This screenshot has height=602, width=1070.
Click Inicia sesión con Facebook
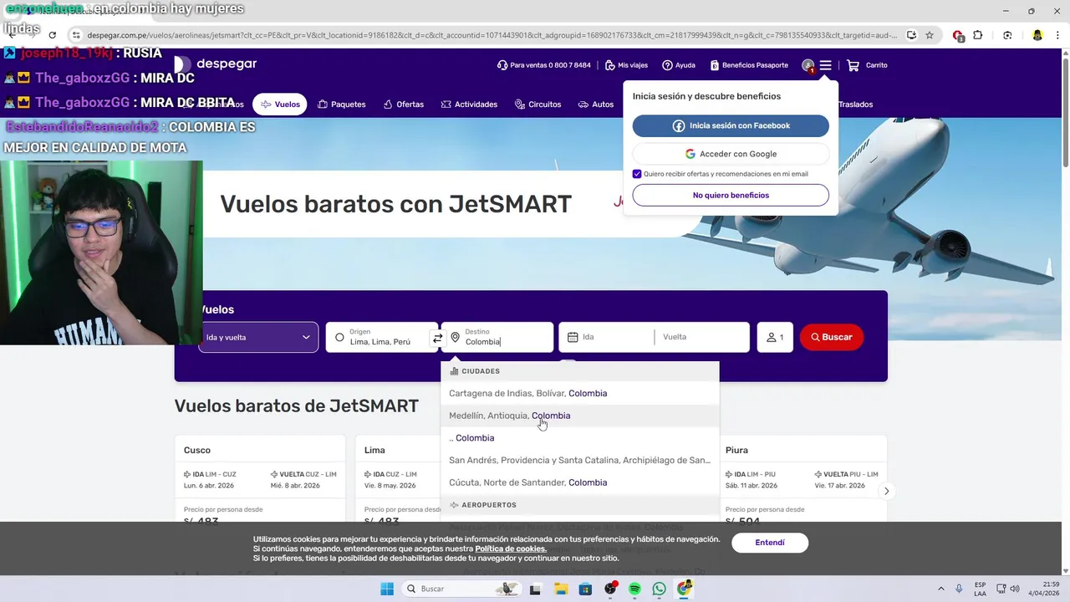[x=731, y=125]
